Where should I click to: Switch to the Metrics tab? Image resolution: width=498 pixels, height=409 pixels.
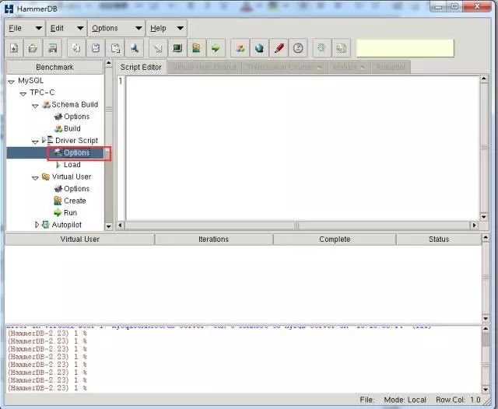click(349, 67)
